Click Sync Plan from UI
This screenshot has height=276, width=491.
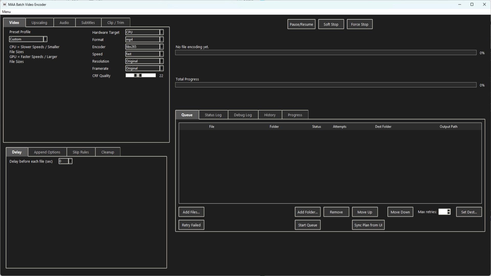(x=368, y=225)
